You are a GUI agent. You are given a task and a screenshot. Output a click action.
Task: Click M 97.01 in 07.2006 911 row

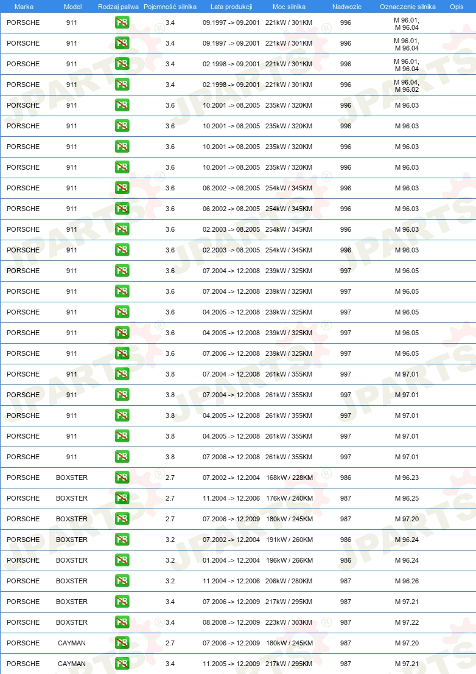(x=407, y=457)
